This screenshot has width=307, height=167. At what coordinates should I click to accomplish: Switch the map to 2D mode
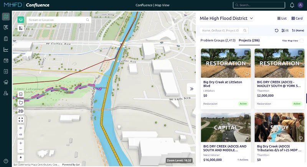[x=21, y=111]
